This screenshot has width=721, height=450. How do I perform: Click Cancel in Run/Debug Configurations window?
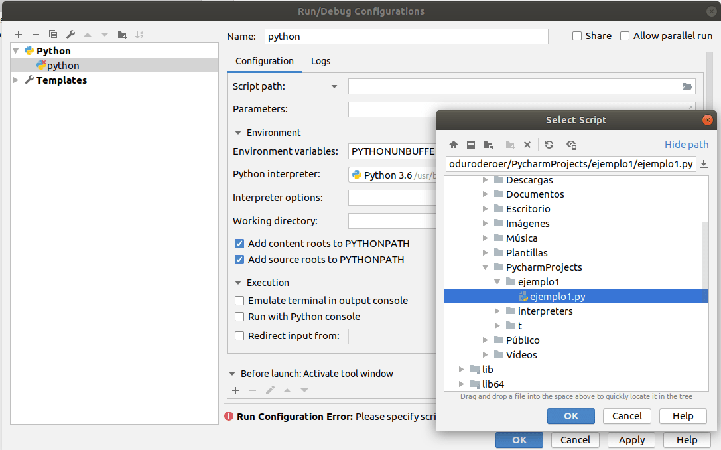point(575,440)
